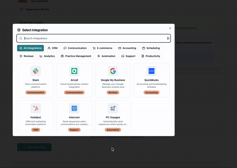
Task: Click the PC Voyages airplane icon
Action: [113, 108]
